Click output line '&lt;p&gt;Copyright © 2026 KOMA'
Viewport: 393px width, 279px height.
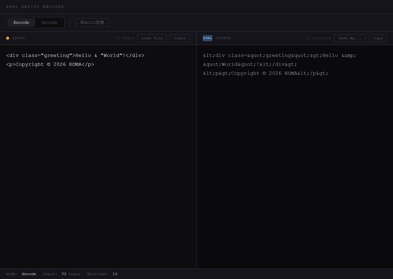(266, 73)
